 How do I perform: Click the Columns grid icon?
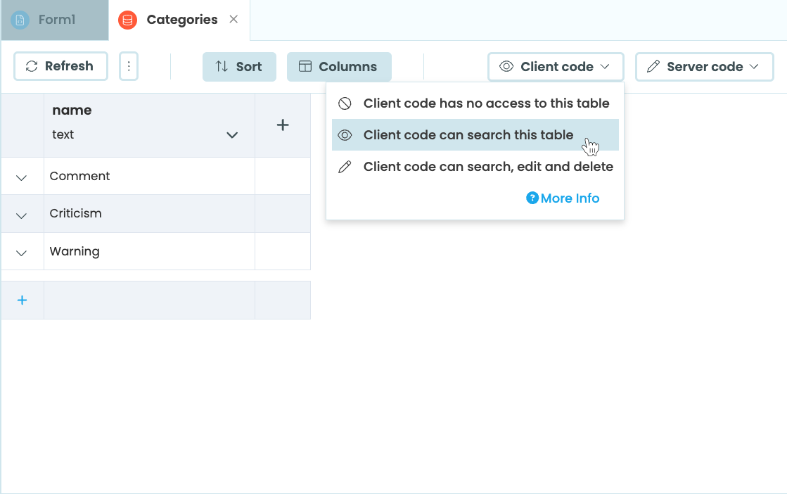(x=305, y=66)
